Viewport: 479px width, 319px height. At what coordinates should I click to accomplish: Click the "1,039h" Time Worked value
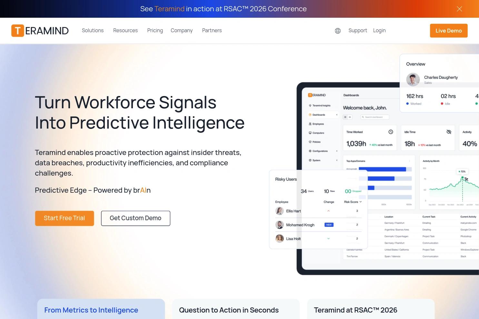pos(356,144)
